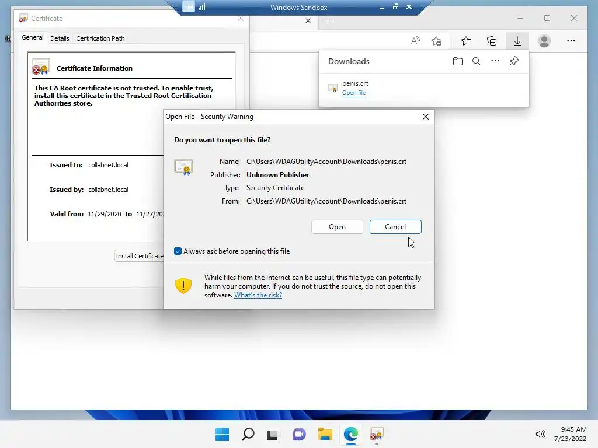Pin the Downloads panel
Viewport: 598px width, 448px height.
pos(514,61)
